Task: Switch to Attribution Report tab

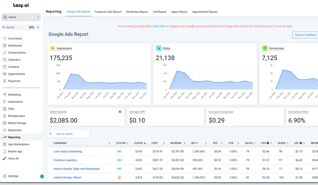Action: [137, 12]
